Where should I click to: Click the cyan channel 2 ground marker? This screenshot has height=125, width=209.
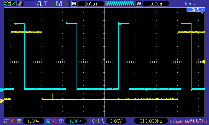(2, 90)
